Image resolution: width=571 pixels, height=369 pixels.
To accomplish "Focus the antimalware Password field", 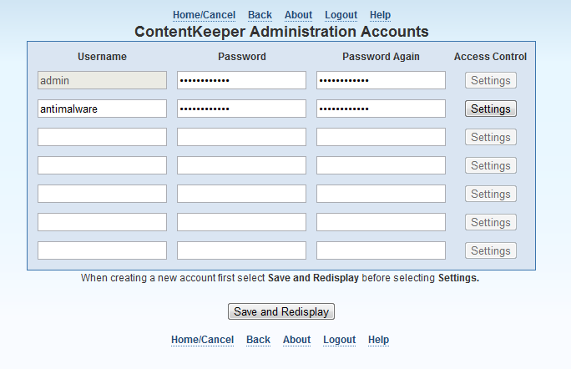I will pos(241,109).
